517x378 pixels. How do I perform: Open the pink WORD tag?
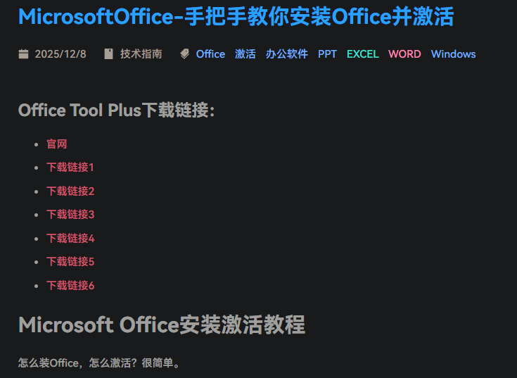404,54
